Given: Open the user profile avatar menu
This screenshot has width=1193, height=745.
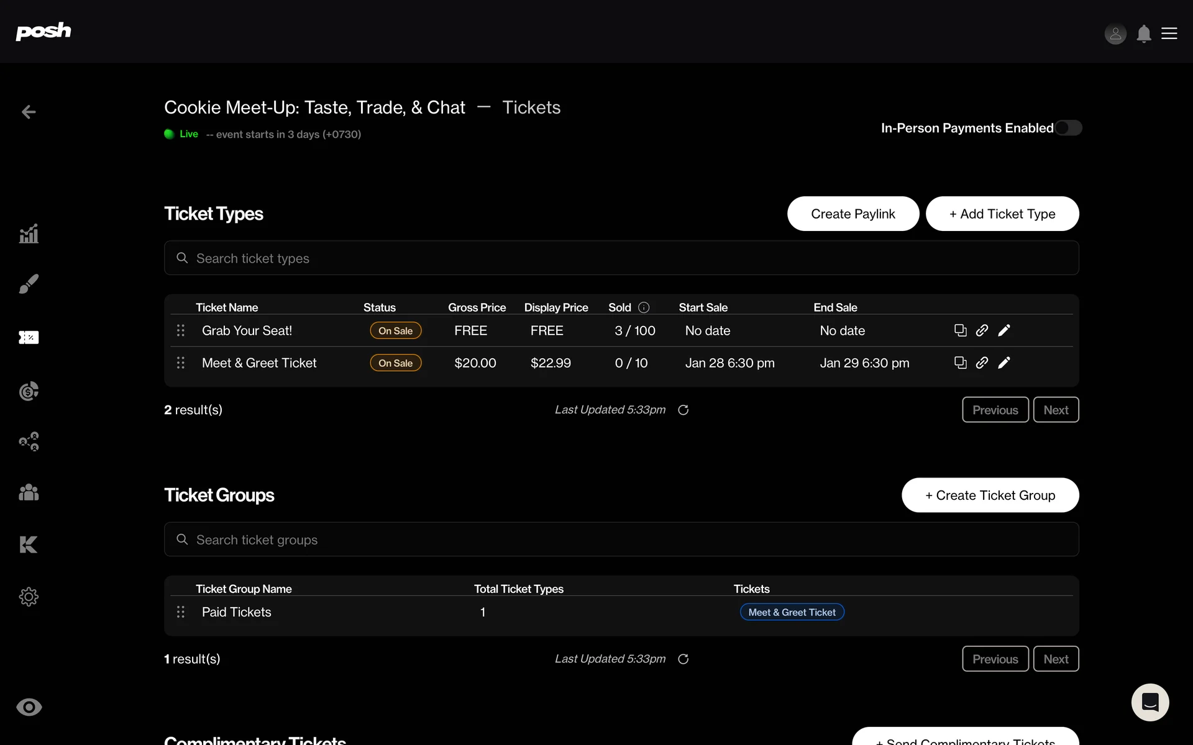Looking at the screenshot, I should (1115, 34).
